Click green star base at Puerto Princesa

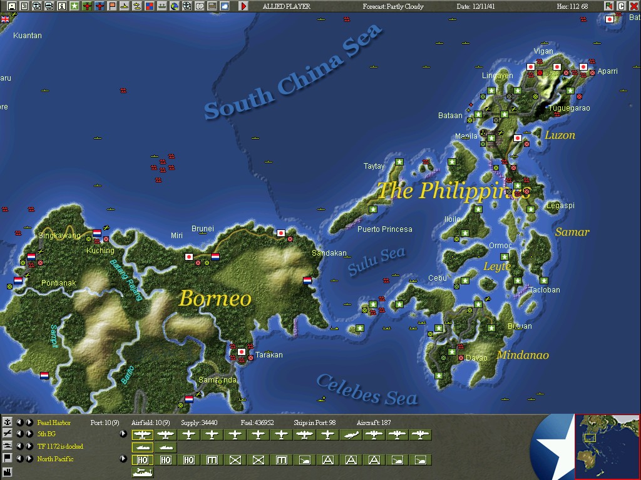(373, 209)
